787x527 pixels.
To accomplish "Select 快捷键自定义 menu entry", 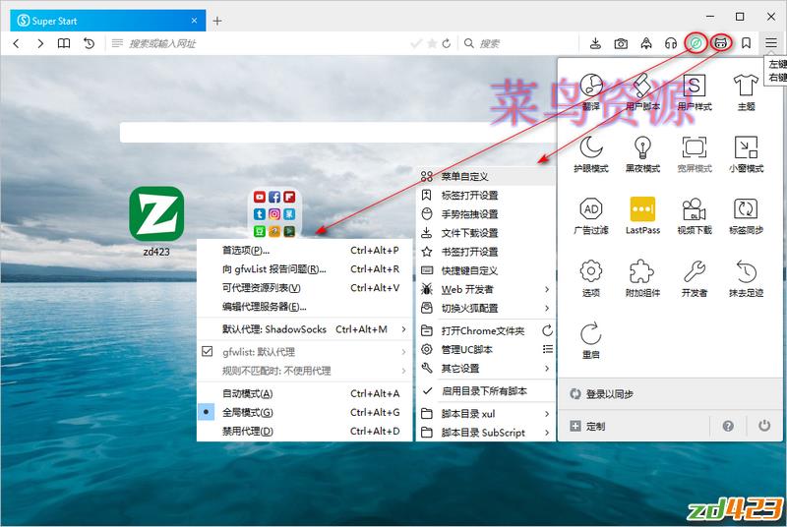I will (x=485, y=270).
